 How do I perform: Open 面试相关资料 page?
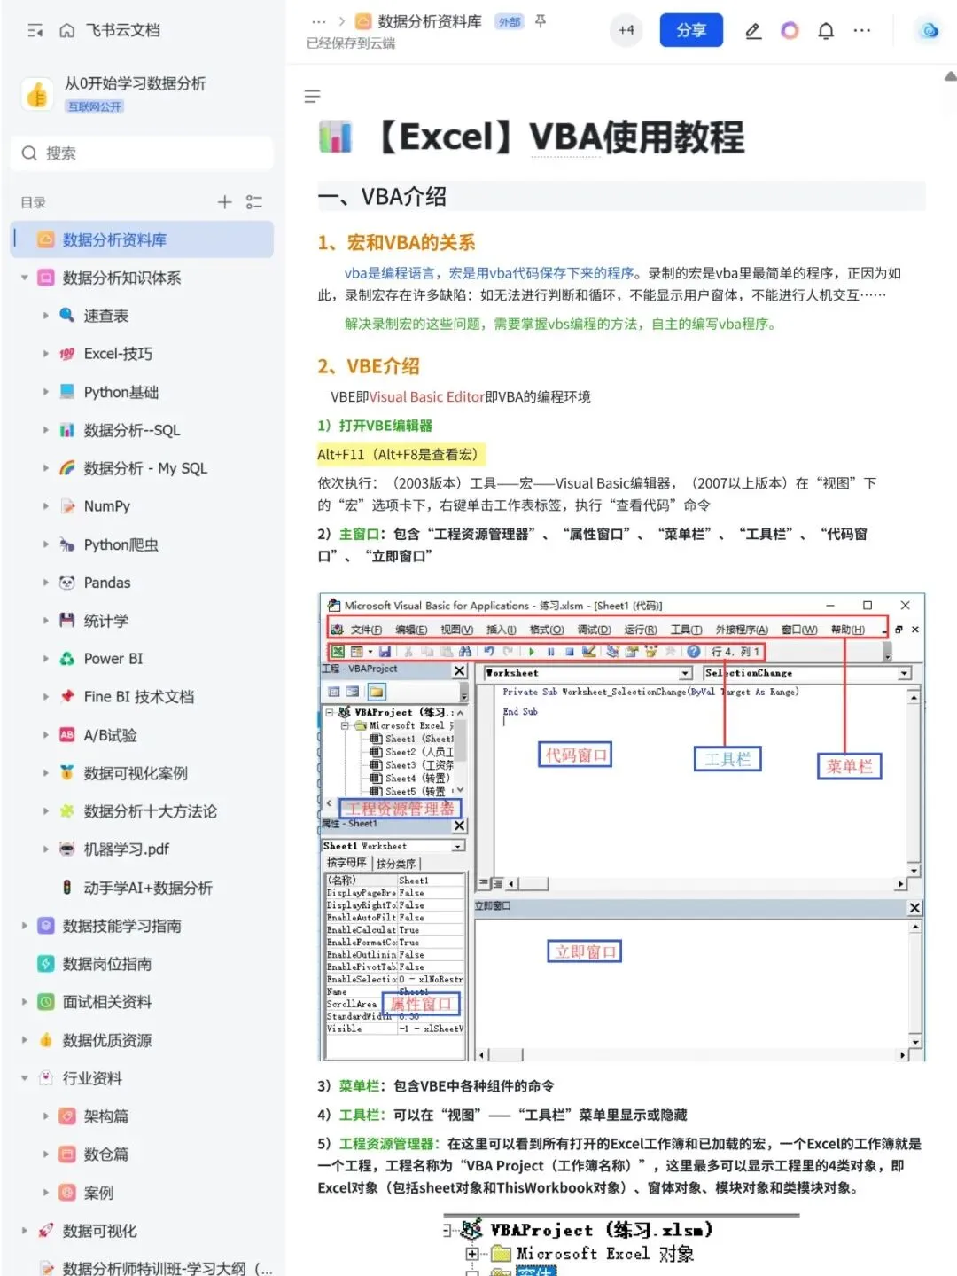(x=107, y=1002)
